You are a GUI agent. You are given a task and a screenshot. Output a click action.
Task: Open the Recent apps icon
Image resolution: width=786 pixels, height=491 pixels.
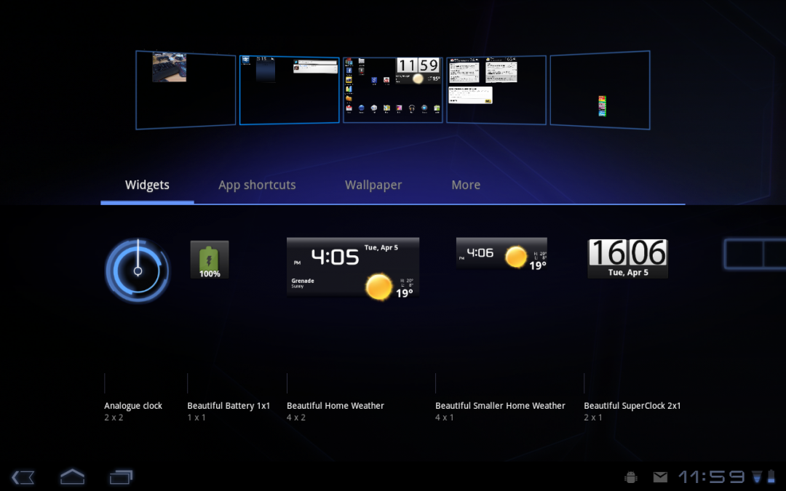[x=121, y=476]
